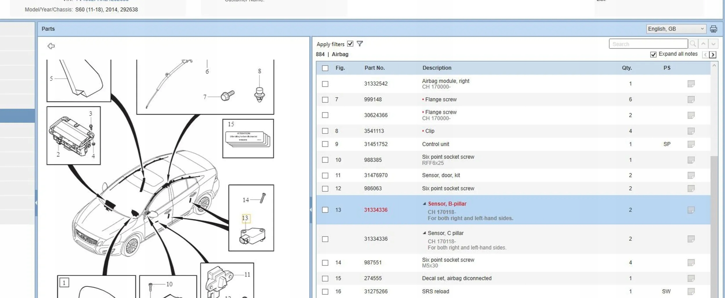
Task: Toggle the Apply filters checkbox
Action: pyautogui.click(x=350, y=44)
